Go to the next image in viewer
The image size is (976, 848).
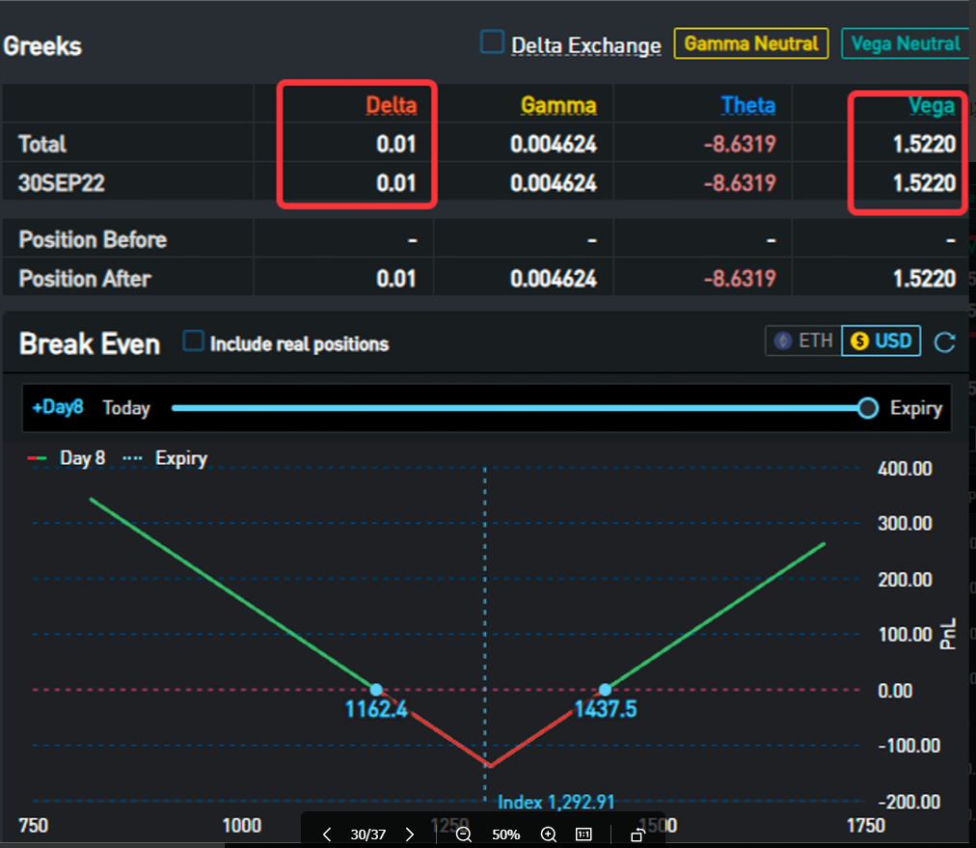pyautogui.click(x=410, y=834)
